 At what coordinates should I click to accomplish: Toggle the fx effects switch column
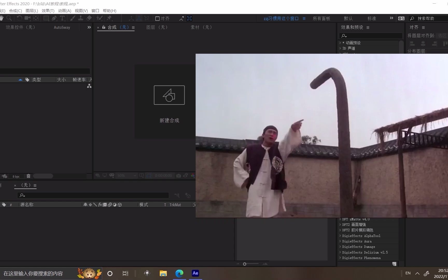point(100,205)
